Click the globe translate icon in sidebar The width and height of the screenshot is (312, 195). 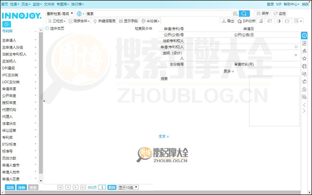[x=304, y=66]
